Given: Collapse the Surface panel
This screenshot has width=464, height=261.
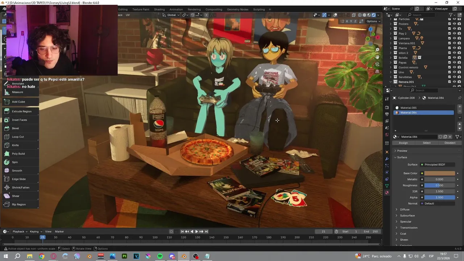Looking at the screenshot, I should pos(402,157).
